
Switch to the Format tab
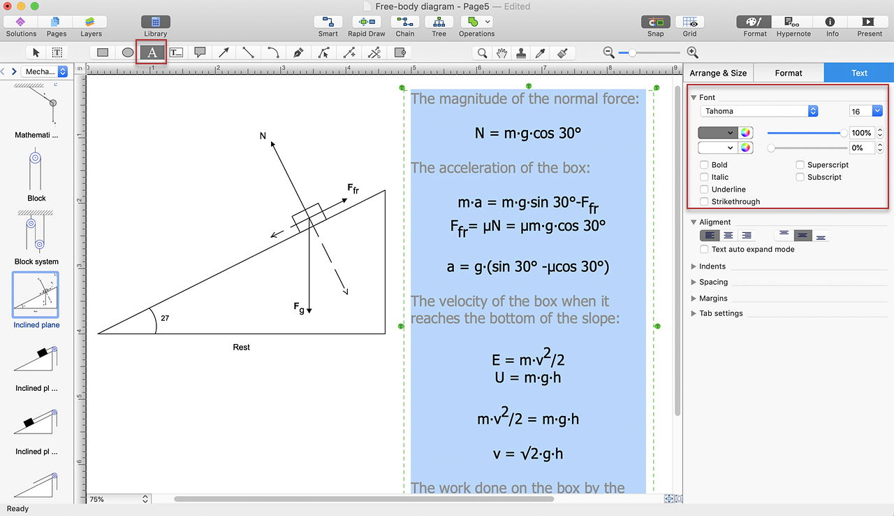[x=789, y=73]
